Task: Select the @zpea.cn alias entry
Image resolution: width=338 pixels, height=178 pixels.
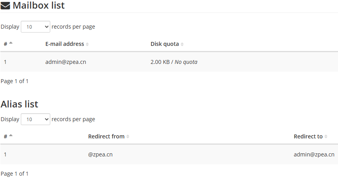Action: coord(100,154)
